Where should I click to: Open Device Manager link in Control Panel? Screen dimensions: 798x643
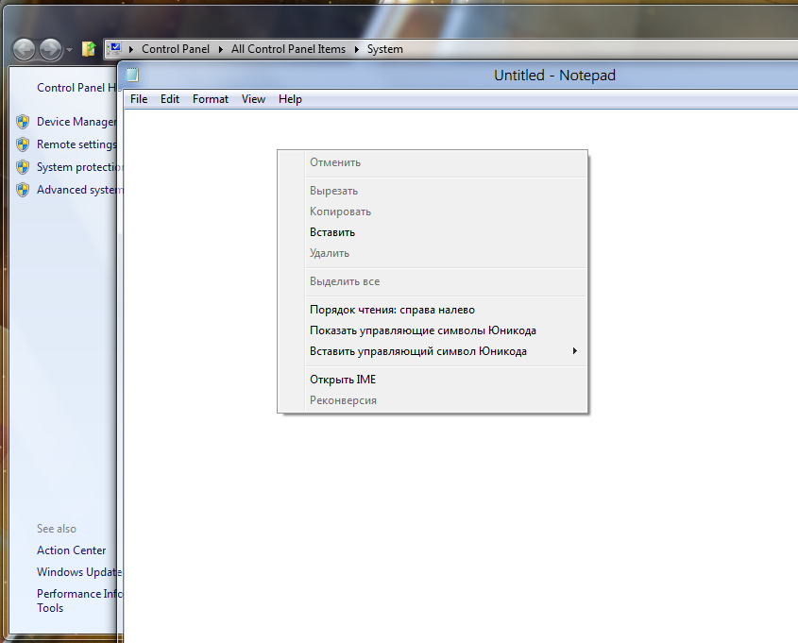click(76, 122)
